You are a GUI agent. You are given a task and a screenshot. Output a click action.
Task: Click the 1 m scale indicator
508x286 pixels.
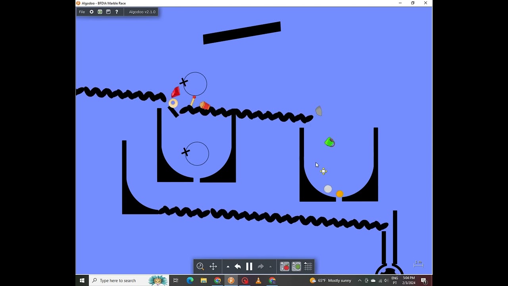click(x=418, y=264)
